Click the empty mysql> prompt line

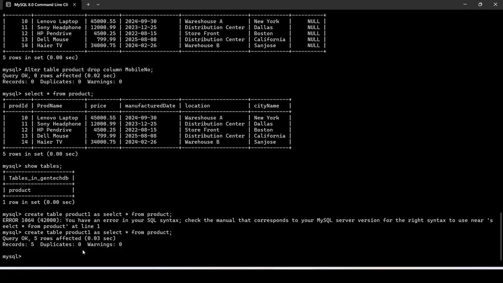[x=12, y=256]
